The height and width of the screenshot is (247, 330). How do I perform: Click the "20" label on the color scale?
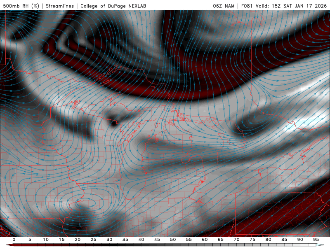tap(78, 240)
